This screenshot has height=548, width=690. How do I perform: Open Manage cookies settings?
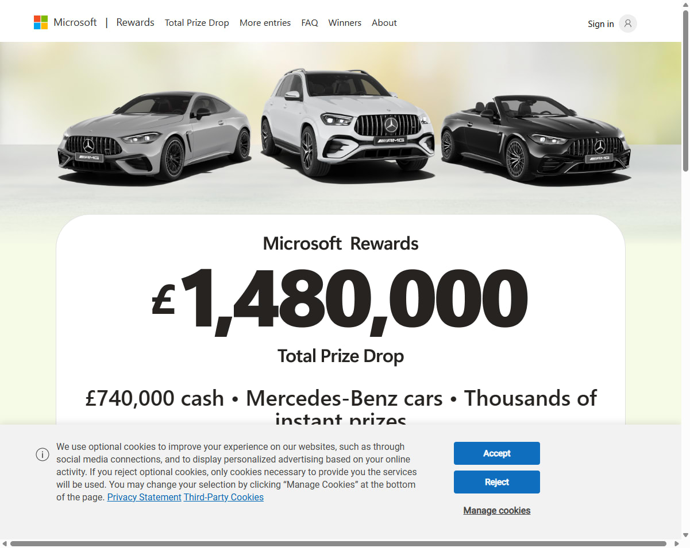coord(497,511)
